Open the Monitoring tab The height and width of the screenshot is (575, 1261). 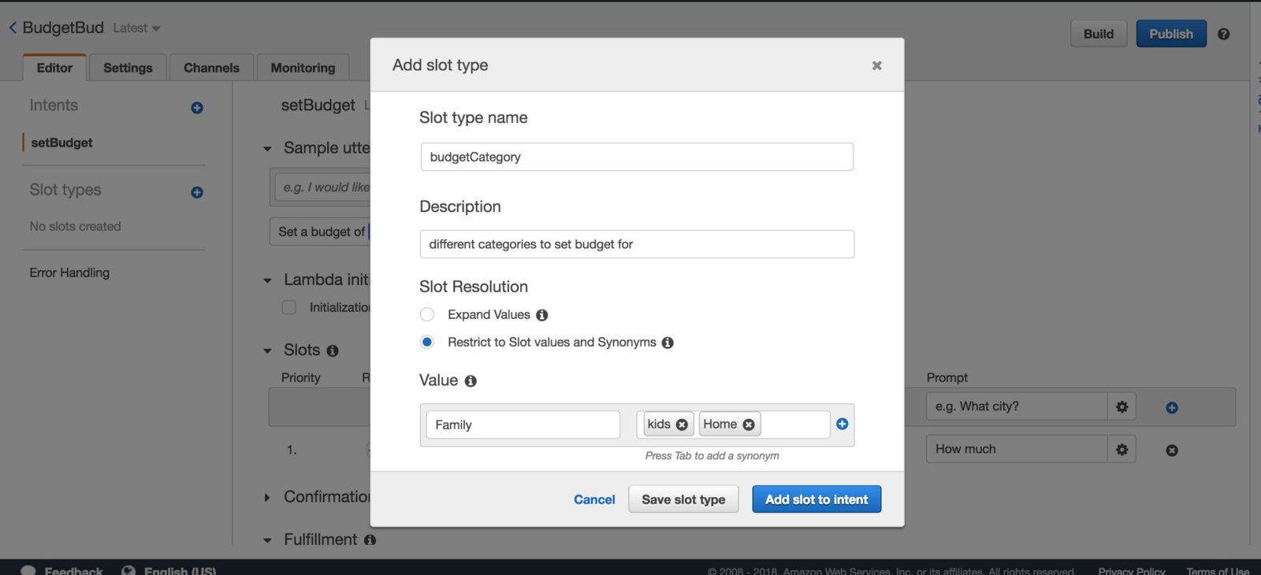coord(303,68)
